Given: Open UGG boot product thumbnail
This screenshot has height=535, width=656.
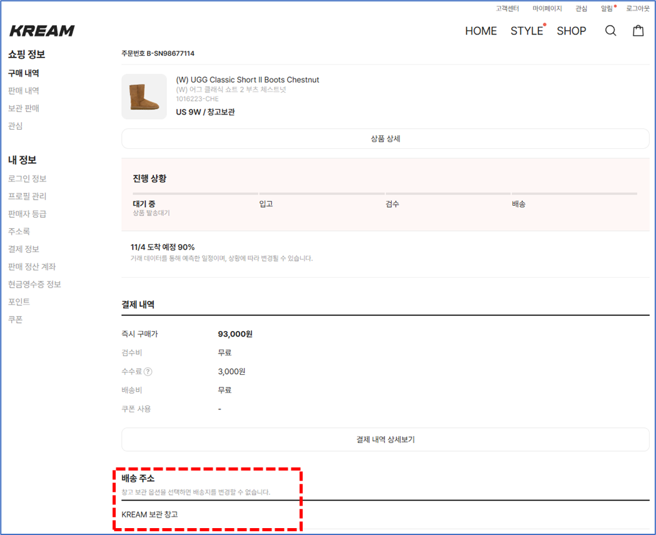Looking at the screenshot, I should pyautogui.click(x=144, y=96).
